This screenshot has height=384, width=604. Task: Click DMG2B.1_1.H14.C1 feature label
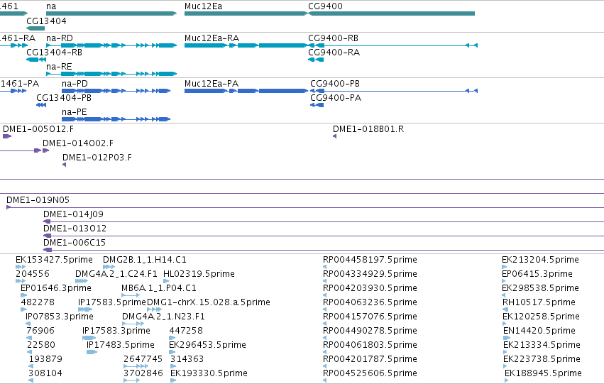145,260
